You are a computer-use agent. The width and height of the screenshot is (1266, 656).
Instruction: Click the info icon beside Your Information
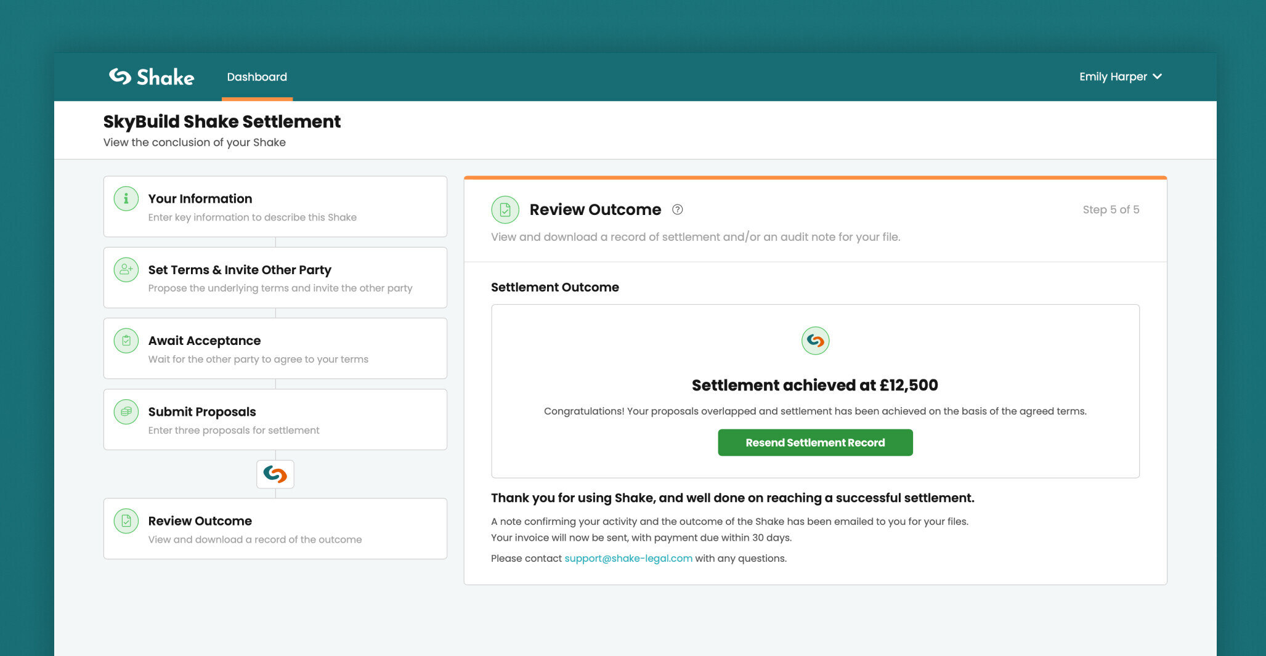coord(126,198)
